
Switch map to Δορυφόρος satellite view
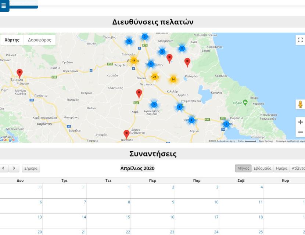(x=39, y=40)
